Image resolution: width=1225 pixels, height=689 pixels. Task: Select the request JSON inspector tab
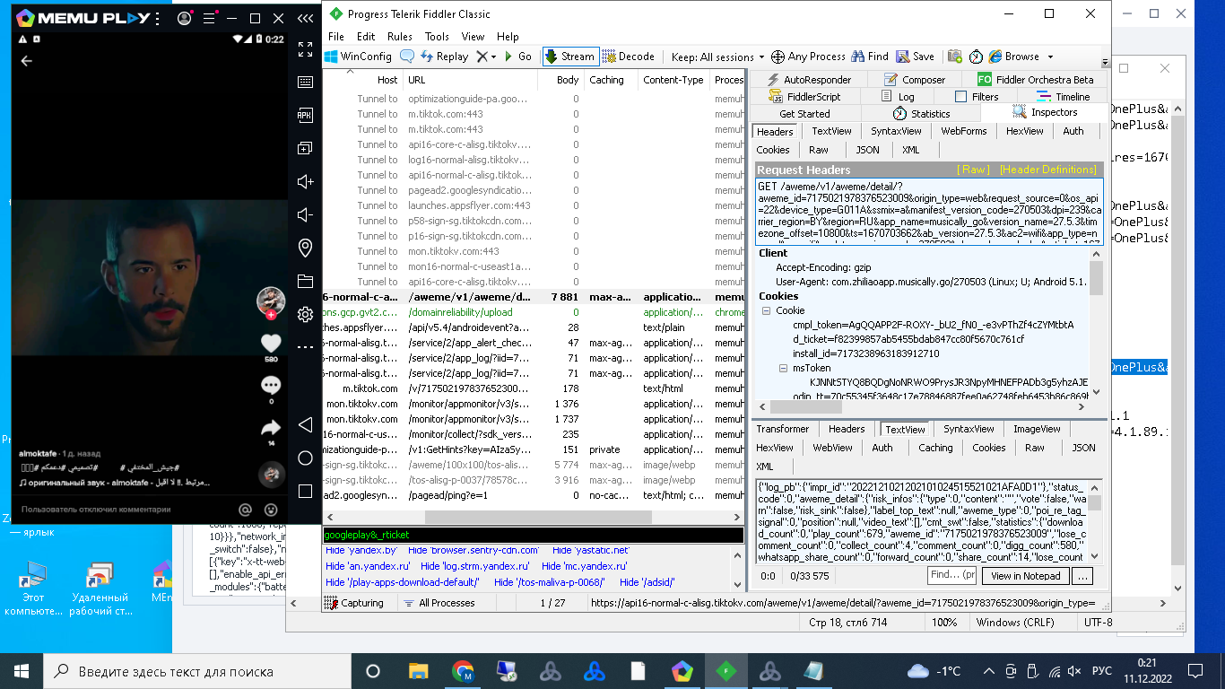[867, 150]
